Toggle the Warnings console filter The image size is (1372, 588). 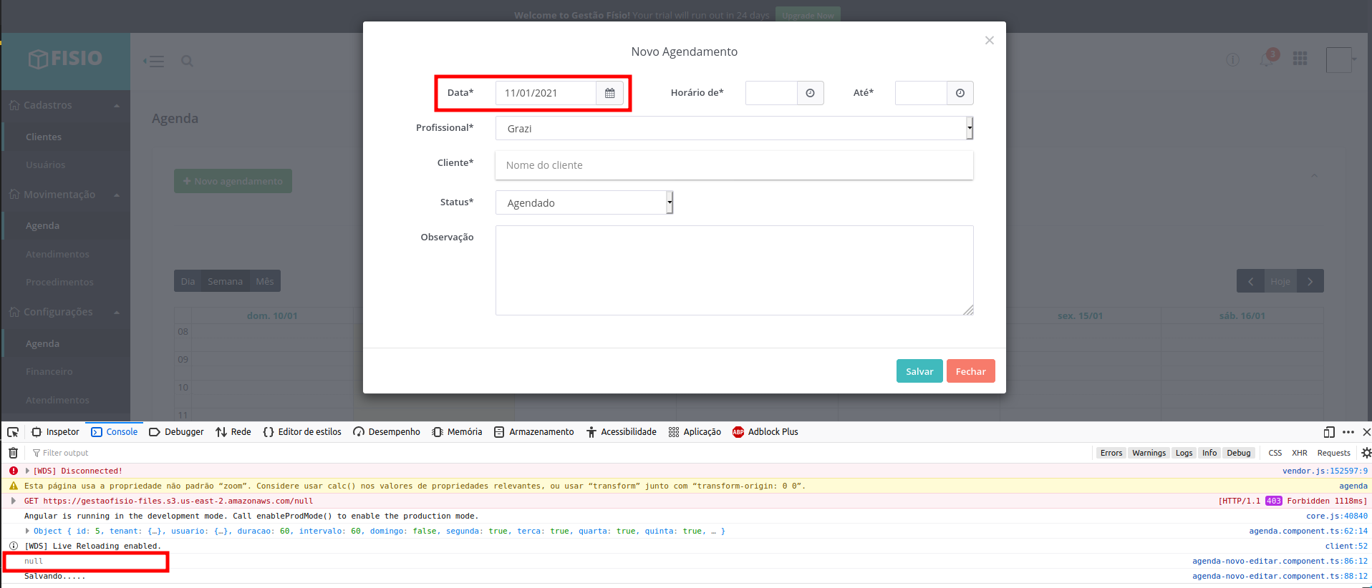click(1149, 453)
